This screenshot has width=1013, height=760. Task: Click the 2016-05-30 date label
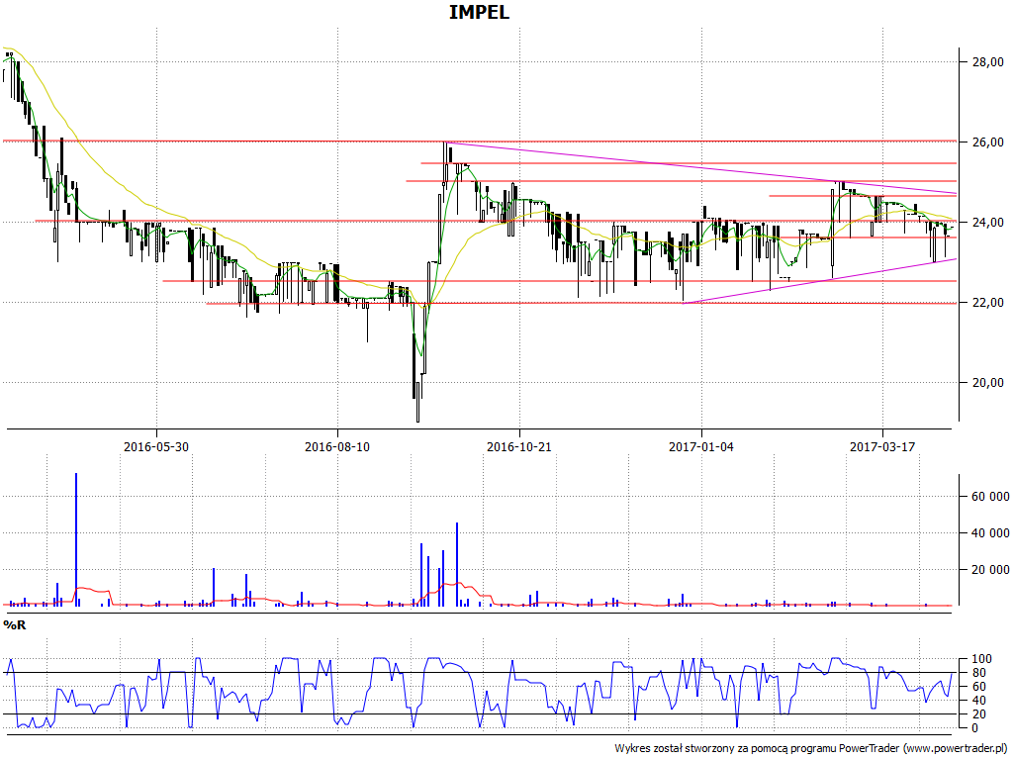(x=156, y=446)
